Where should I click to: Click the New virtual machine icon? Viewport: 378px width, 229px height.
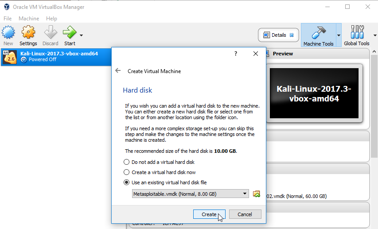tap(8, 33)
